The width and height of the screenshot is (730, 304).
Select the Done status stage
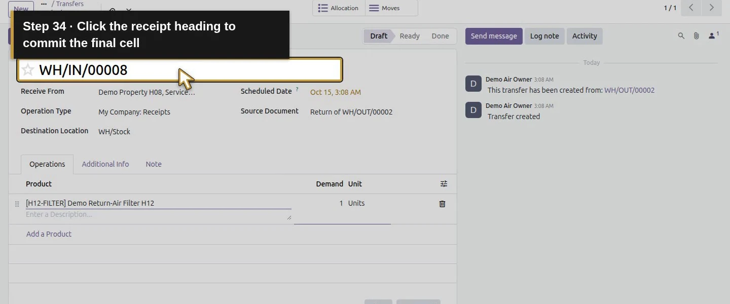440,36
